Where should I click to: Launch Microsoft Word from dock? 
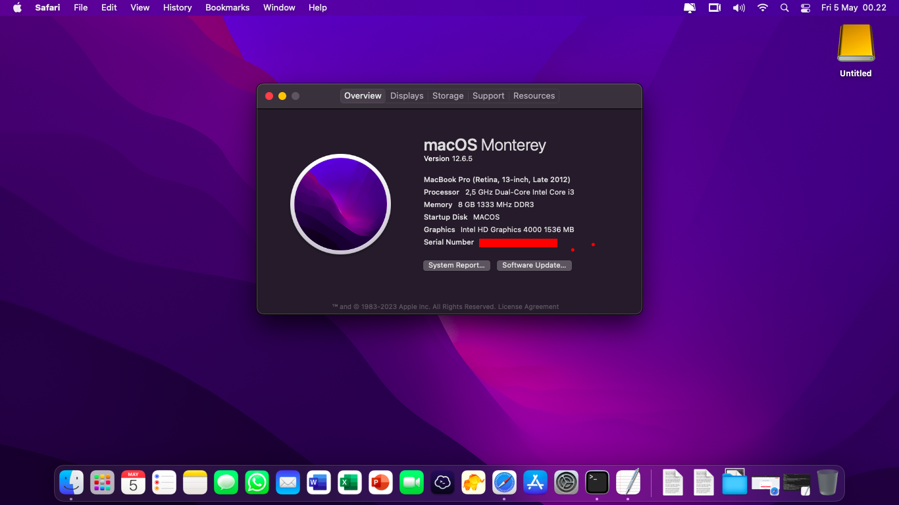coord(319,483)
